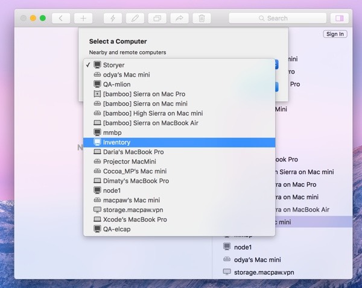Screen dimensions: 362x288
Task: Click the duplicate windows toolbar icon
Action: point(157,18)
